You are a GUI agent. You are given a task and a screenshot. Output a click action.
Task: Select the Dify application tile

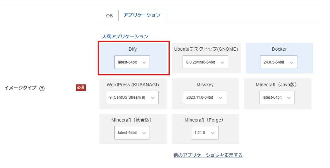point(133,49)
